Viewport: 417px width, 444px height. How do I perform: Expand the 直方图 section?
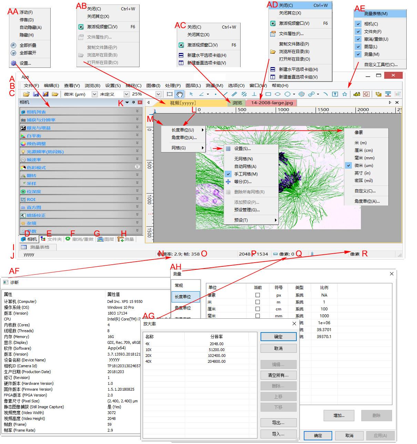coord(81,207)
